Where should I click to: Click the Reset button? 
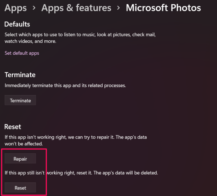coord(20,188)
